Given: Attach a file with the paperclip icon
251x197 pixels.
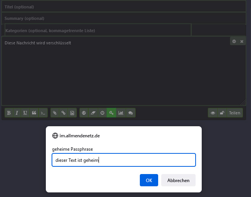Looking at the screenshot, I should click(x=55, y=113).
